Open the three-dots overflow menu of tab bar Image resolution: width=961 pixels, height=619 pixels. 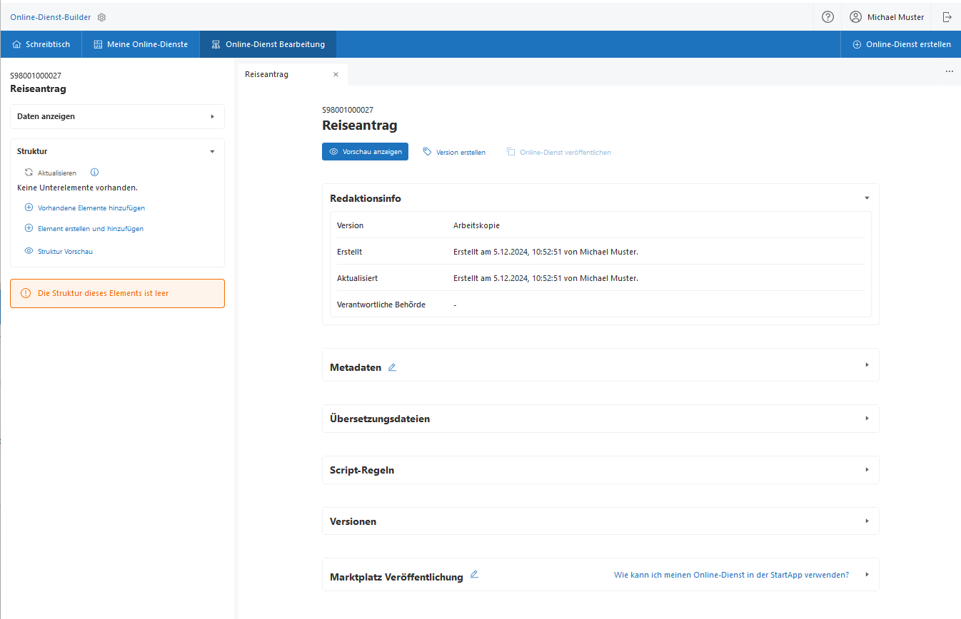[x=949, y=71]
